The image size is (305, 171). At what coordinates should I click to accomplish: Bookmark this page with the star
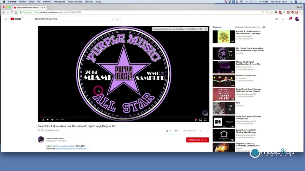267,12
